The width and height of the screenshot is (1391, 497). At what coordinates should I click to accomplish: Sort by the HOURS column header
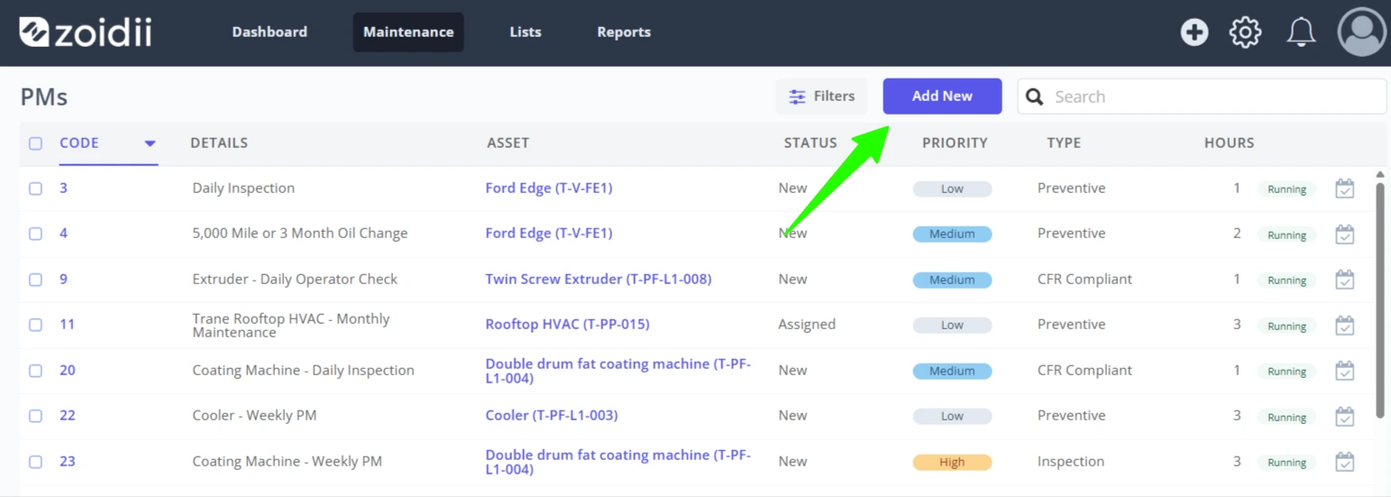pos(1230,143)
